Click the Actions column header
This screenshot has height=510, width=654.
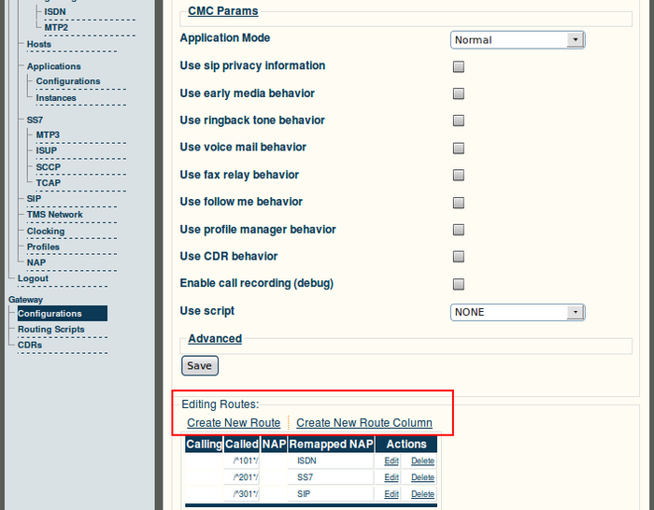[x=406, y=444]
